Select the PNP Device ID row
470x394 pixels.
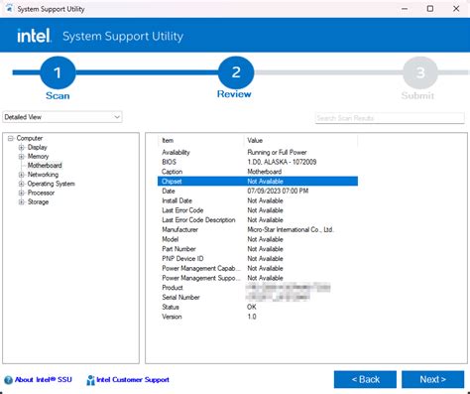(258, 259)
